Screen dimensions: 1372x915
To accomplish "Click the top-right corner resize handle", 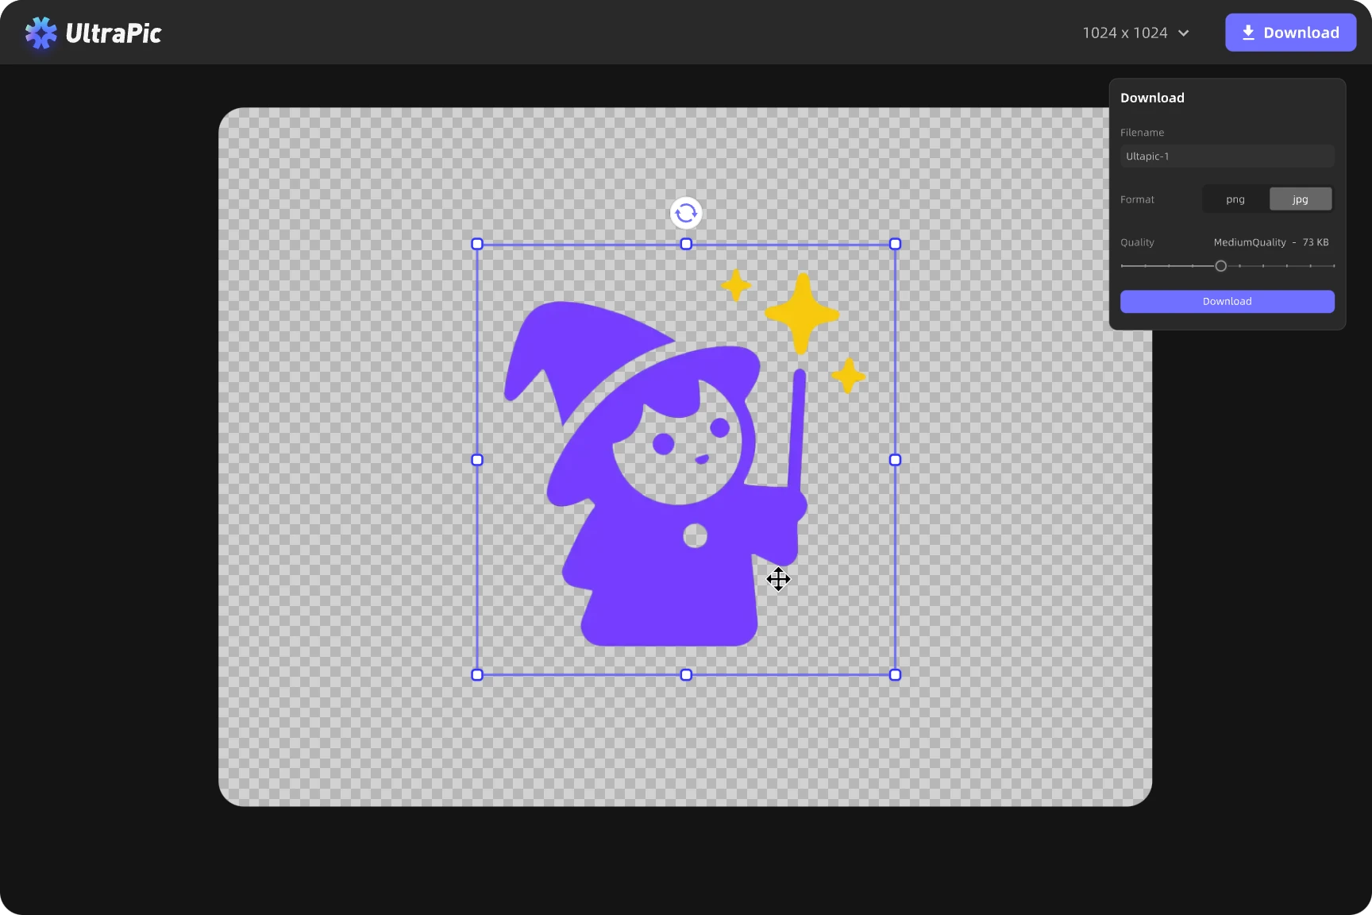I will pyautogui.click(x=895, y=244).
